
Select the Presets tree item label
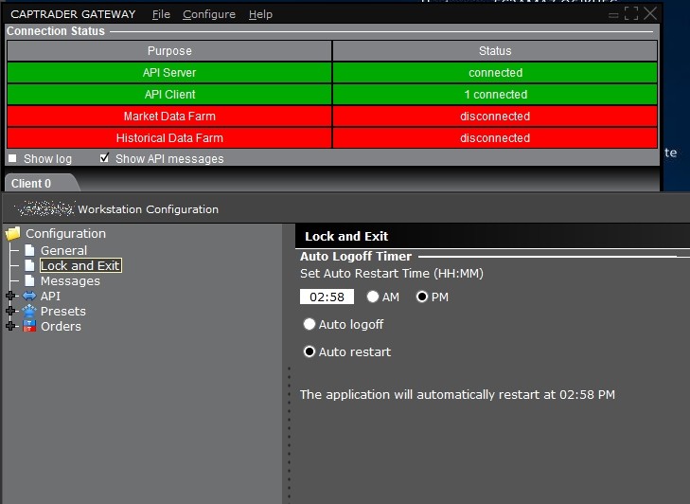point(63,311)
